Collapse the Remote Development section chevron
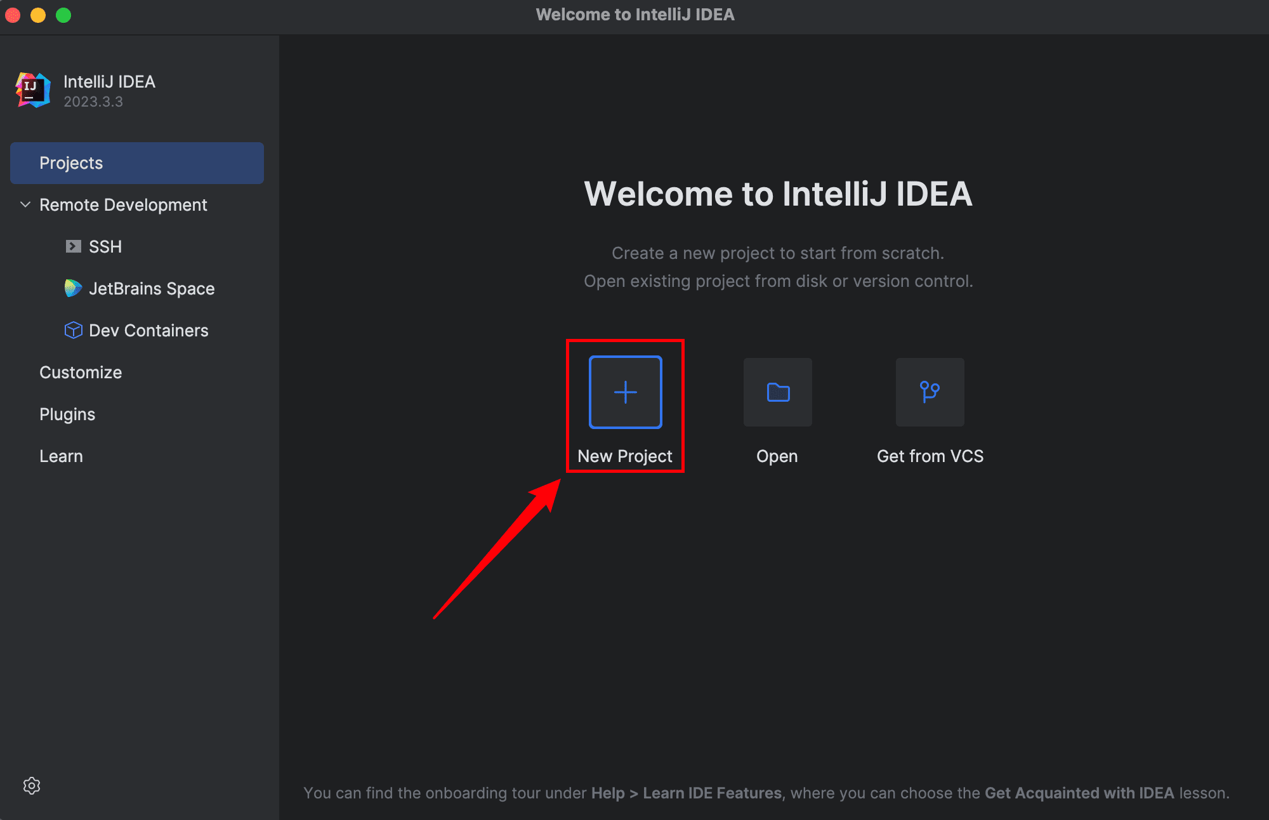Viewport: 1269px width, 820px height. 25,204
